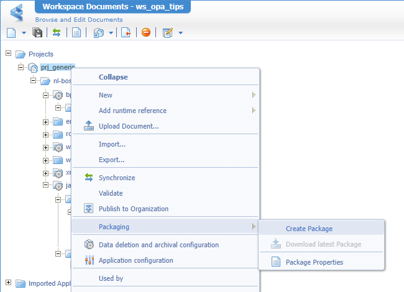
Task: Collapse the Projects tree root node
Action: tap(9, 53)
